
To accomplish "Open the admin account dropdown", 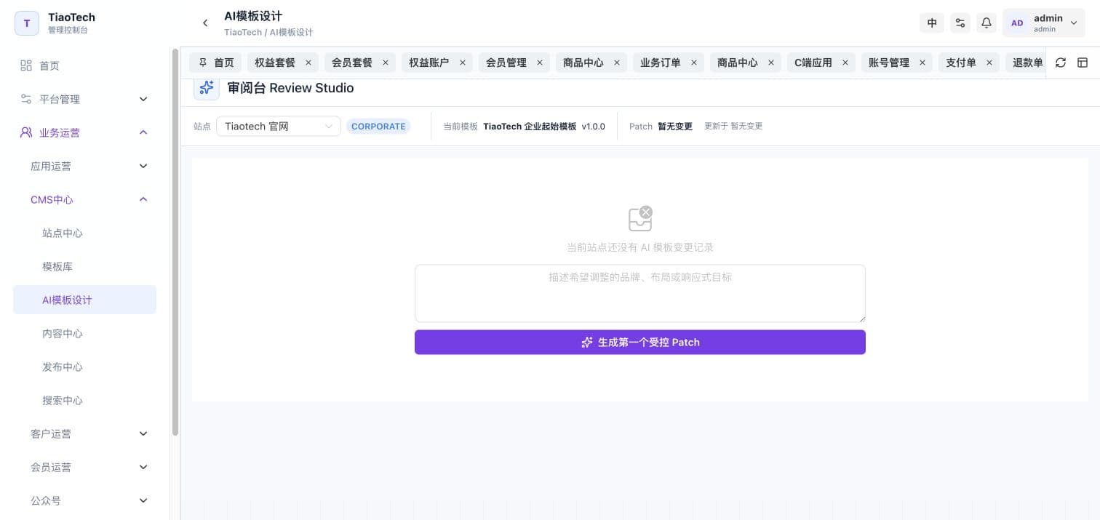I will 1044,23.
